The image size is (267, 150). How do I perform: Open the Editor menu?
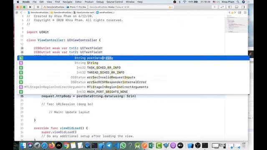(x=78, y=2)
